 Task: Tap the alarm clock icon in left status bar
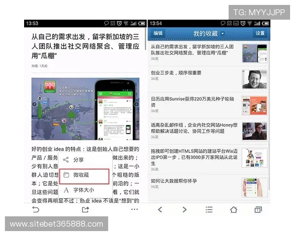click(119, 23)
